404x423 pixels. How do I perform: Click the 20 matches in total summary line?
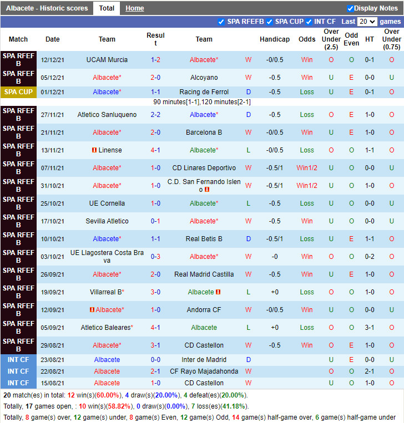coord(125,395)
